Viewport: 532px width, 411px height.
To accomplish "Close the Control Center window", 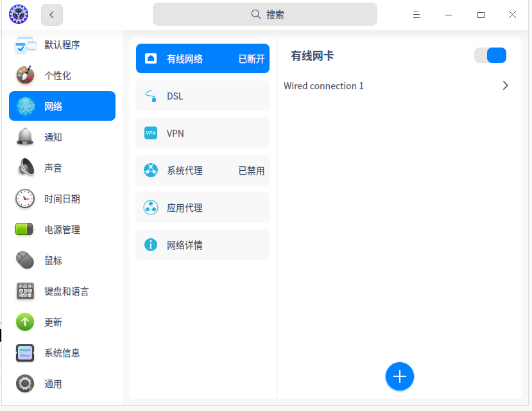I will pos(512,15).
